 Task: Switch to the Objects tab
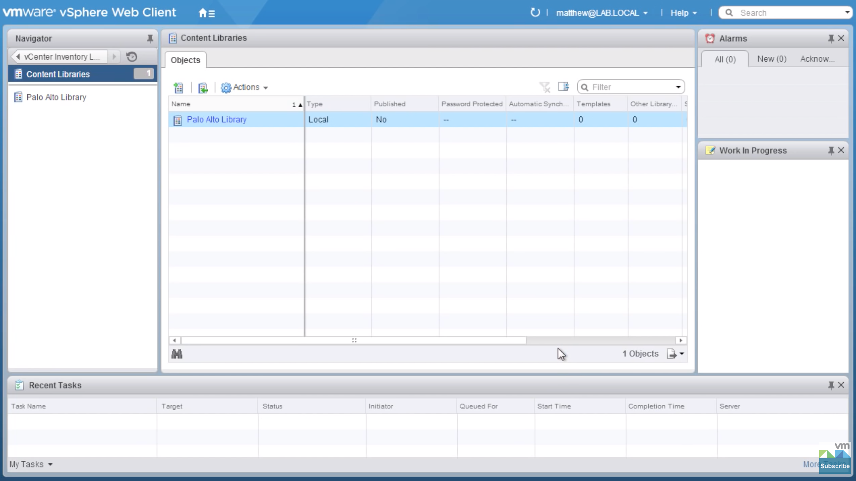coord(185,60)
